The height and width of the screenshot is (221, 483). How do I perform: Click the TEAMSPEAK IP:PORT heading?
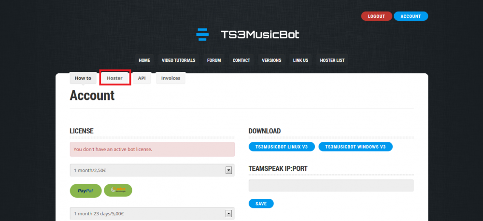click(x=278, y=168)
